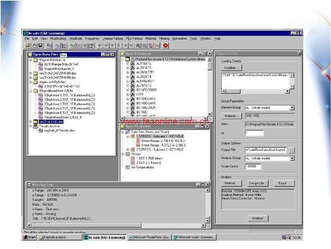331x249 pixels.
Task: Open the FEA Fatigue menu
Action: [x=134, y=38]
